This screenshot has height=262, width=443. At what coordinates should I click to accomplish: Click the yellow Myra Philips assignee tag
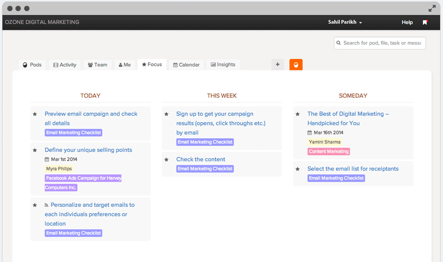coord(58,169)
